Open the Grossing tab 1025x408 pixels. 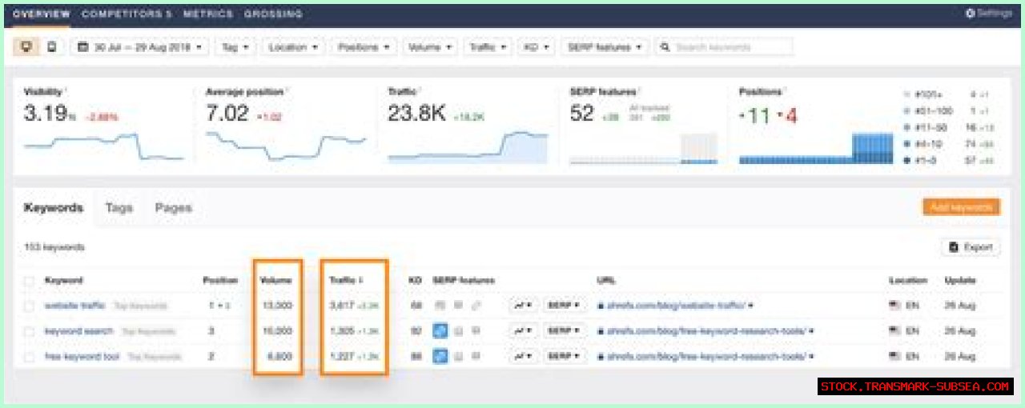pos(273,14)
